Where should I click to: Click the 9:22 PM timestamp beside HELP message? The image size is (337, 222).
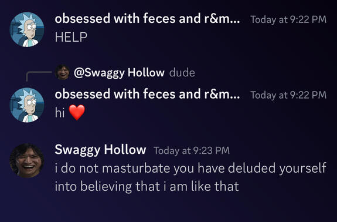pos(288,19)
